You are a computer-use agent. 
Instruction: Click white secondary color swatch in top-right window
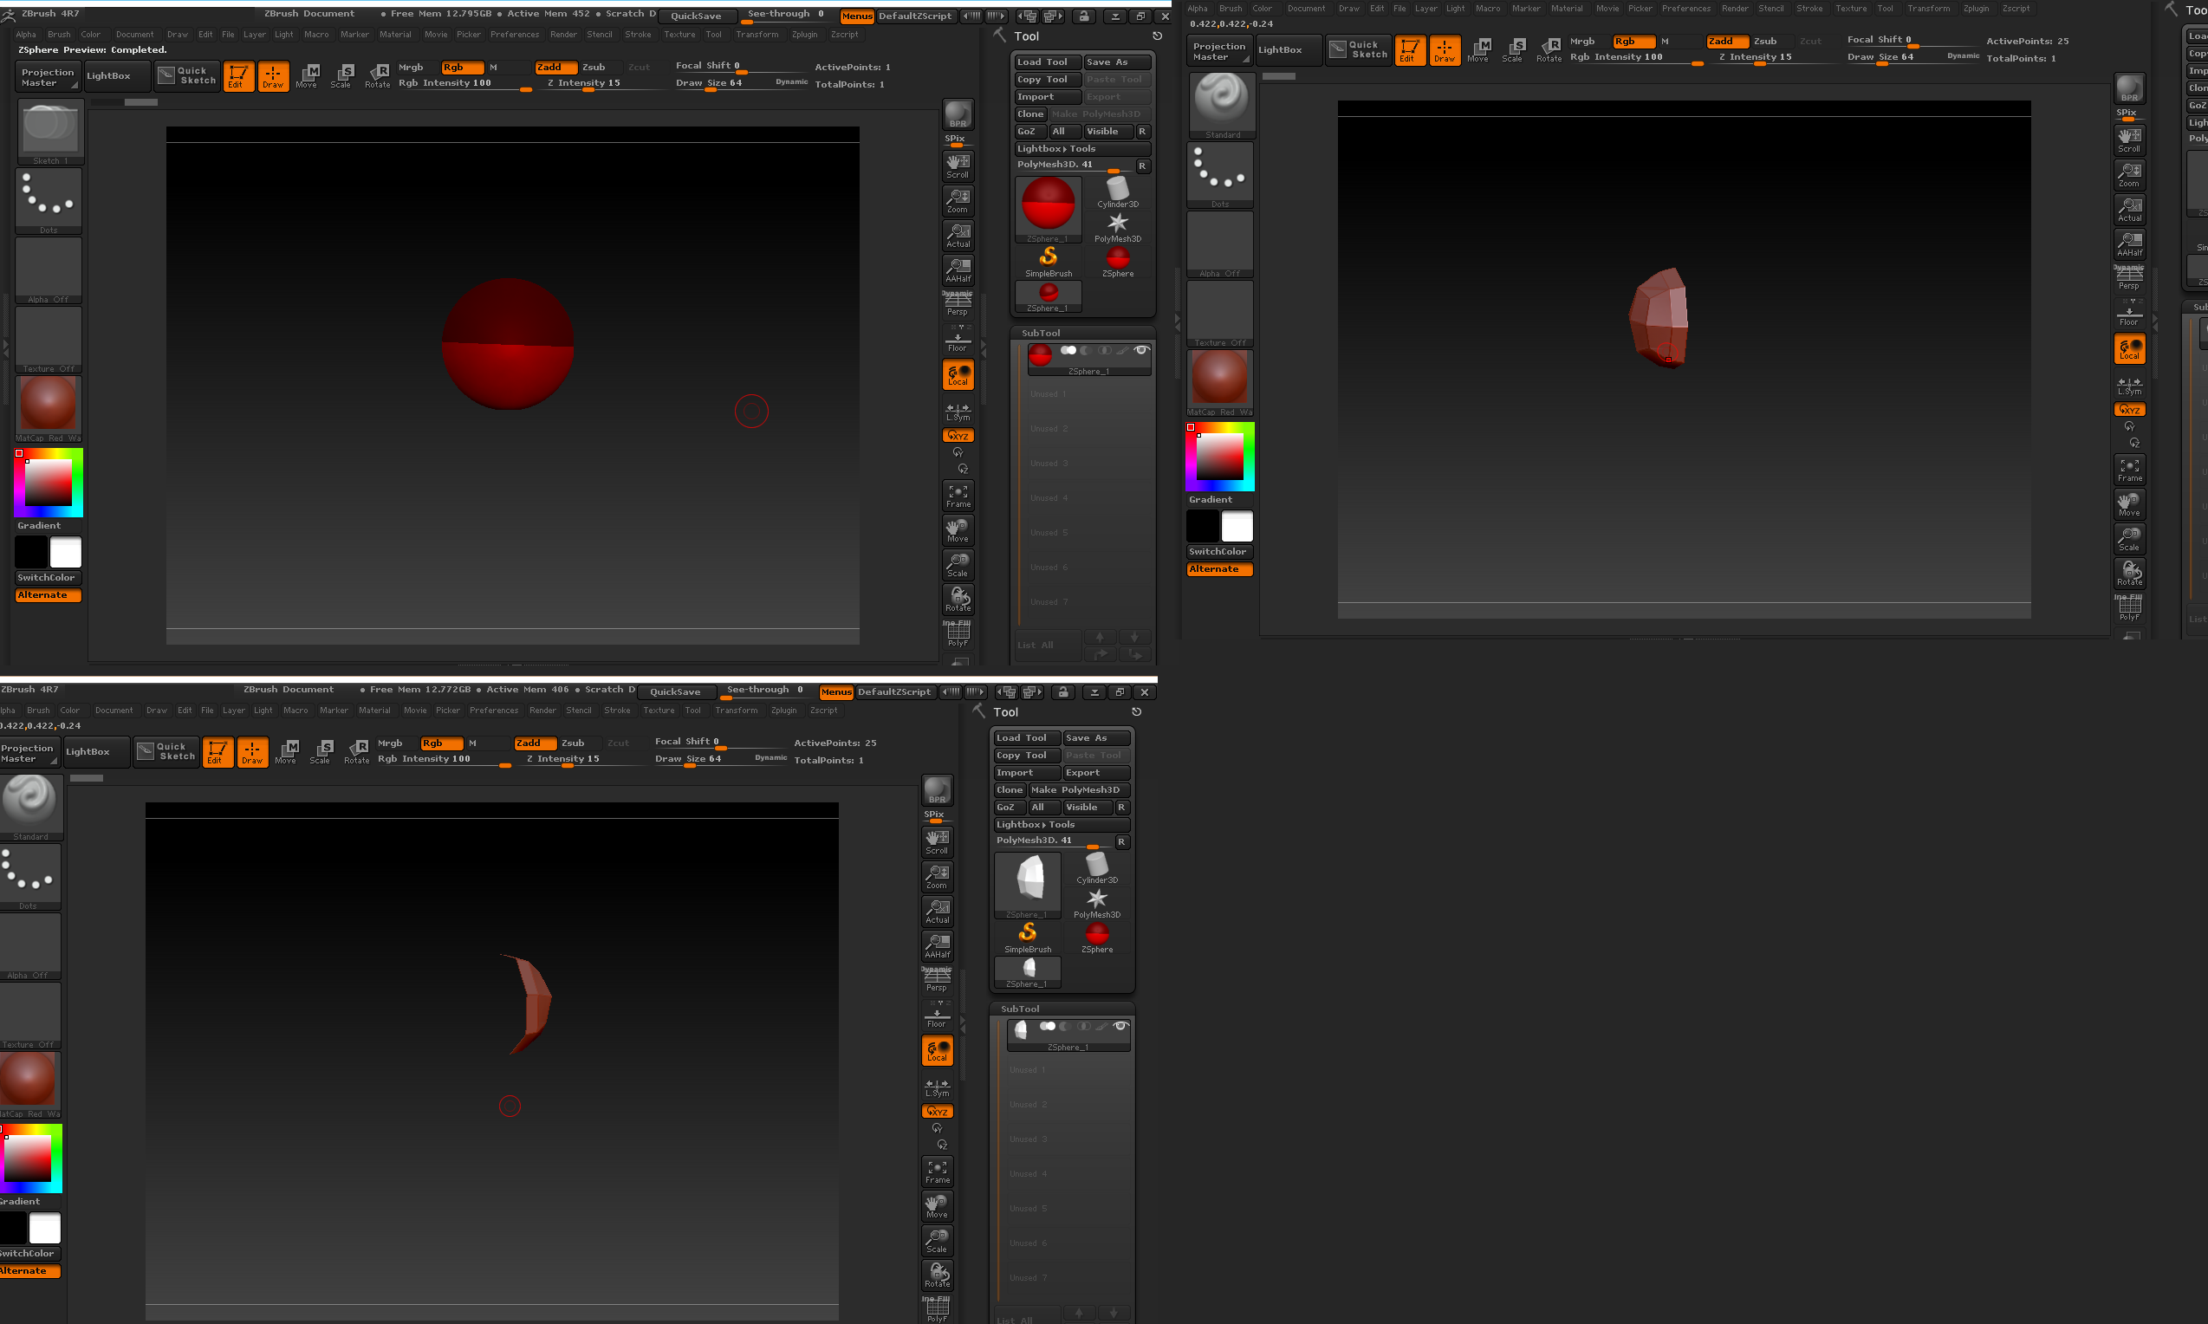click(x=1237, y=526)
